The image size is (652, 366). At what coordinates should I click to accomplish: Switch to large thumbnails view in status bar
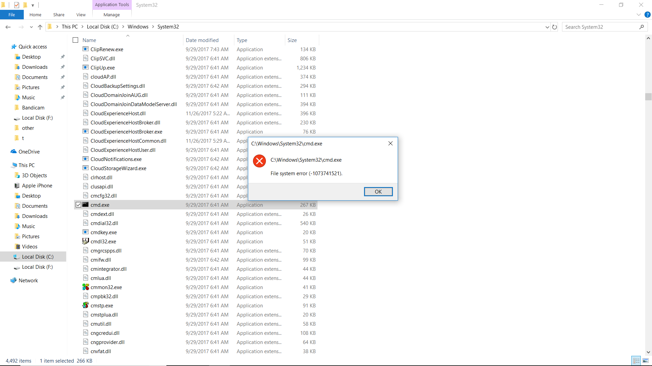tap(646, 361)
